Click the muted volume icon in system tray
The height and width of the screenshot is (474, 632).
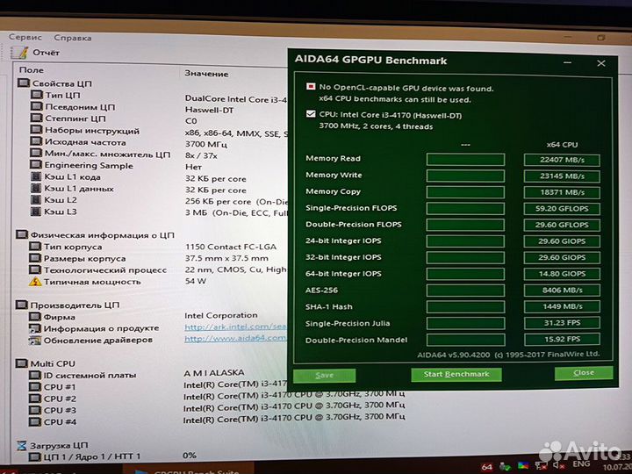coord(558,466)
